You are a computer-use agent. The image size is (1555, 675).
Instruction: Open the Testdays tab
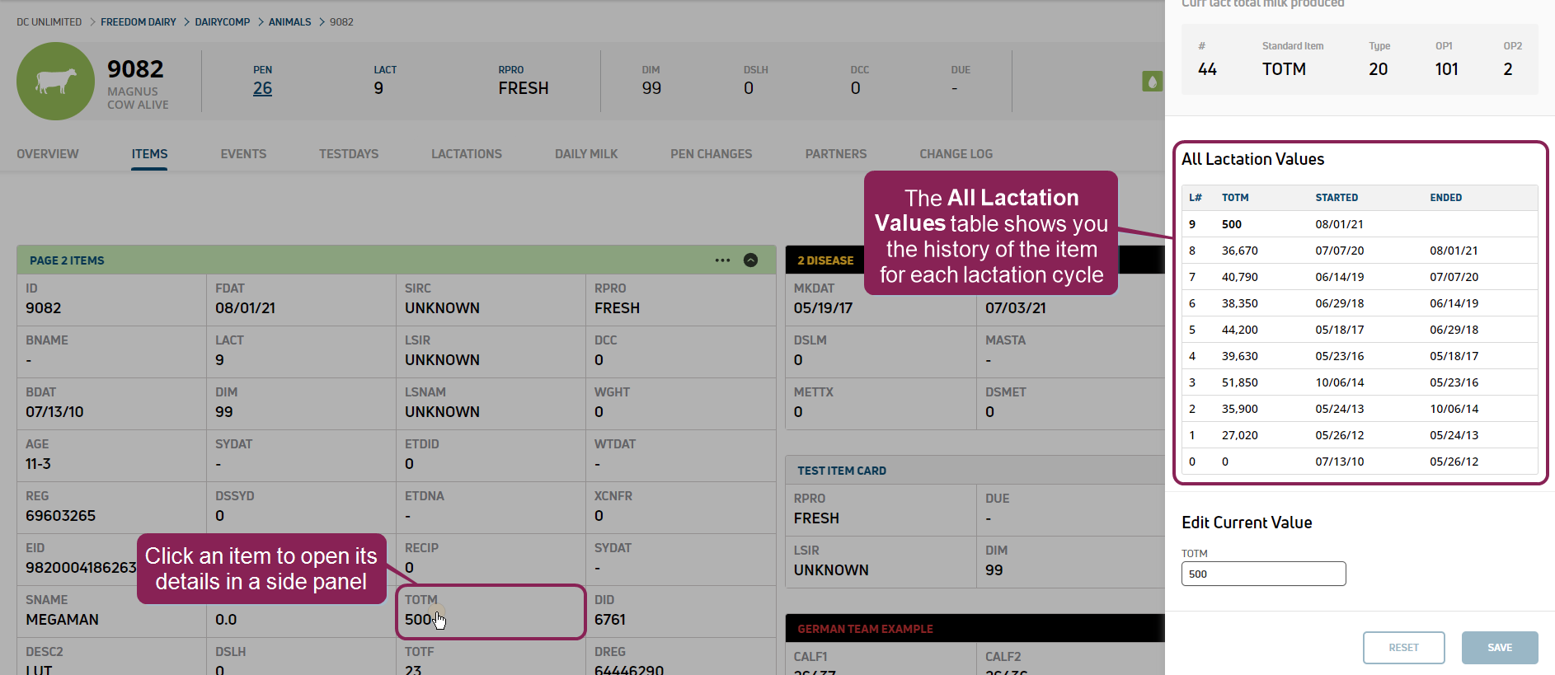click(349, 154)
